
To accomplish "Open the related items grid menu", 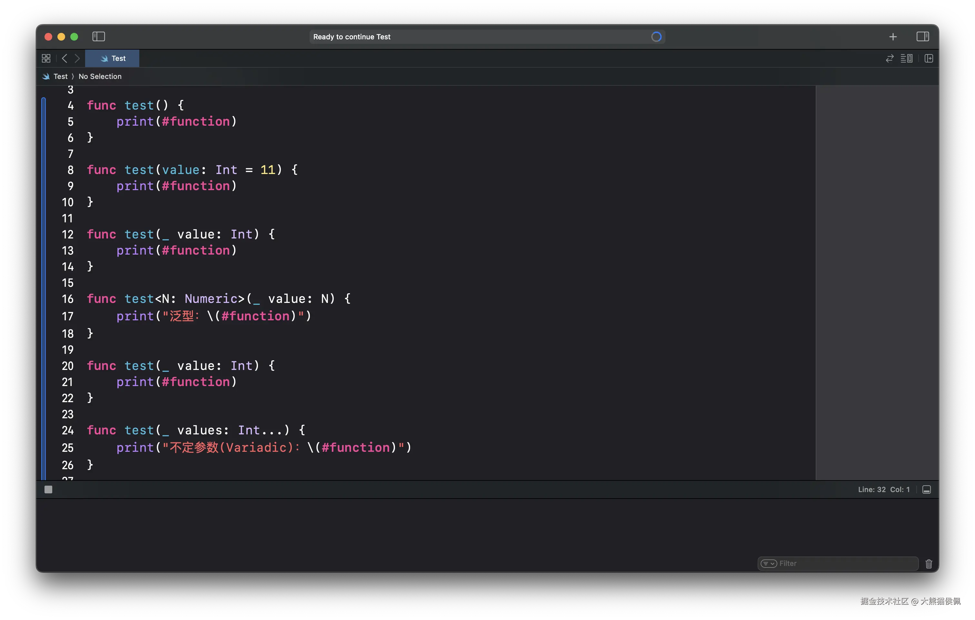I will pyautogui.click(x=46, y=58).
